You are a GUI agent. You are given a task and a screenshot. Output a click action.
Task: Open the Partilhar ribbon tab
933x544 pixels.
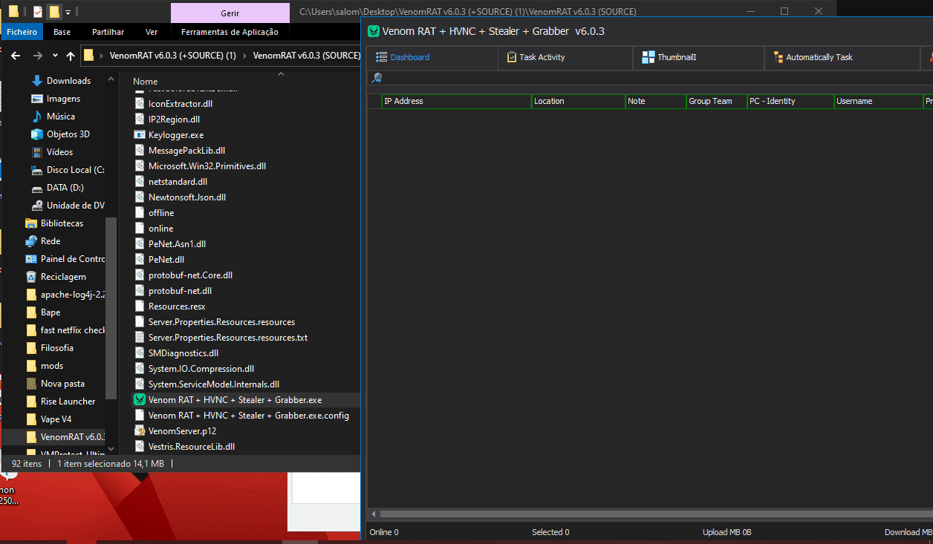(108, 32)
